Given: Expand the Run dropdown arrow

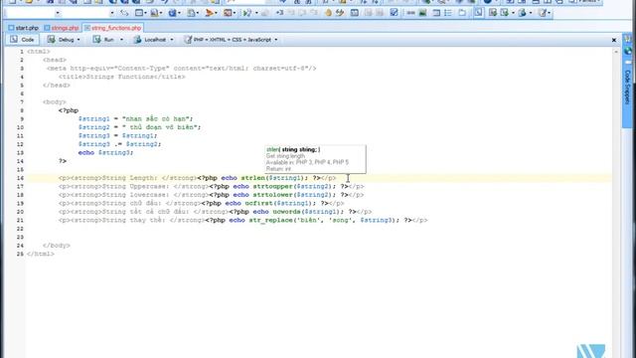Looking at the screenshot, I should 121,40.
